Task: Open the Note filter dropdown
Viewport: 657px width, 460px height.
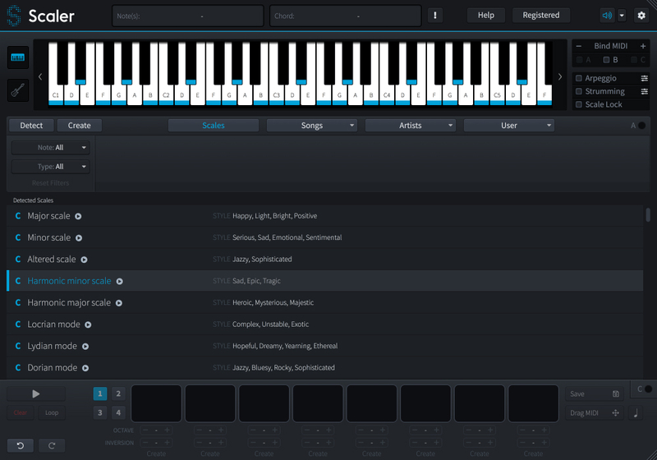Action: click(x=50, y=148)
